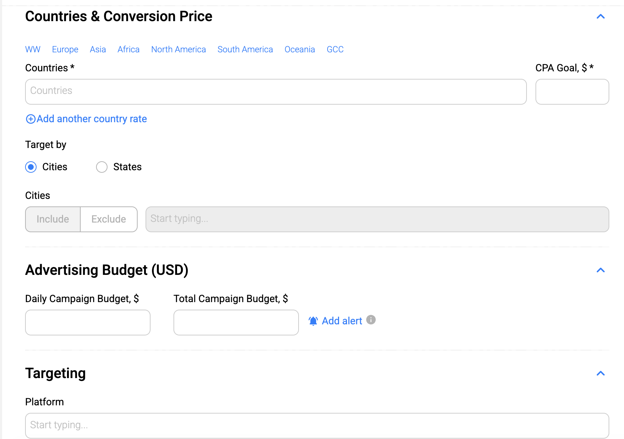Toggle the Exclude cities option

click(x=109, y=219)
